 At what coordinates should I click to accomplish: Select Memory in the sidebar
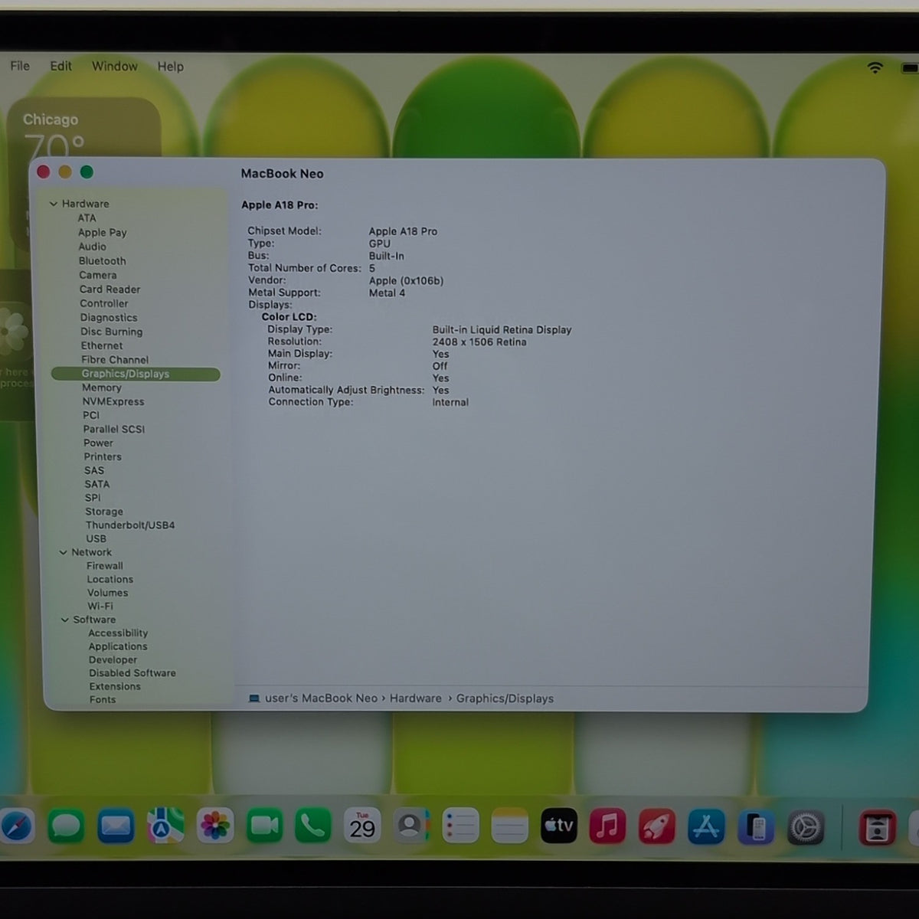(101, 388)
